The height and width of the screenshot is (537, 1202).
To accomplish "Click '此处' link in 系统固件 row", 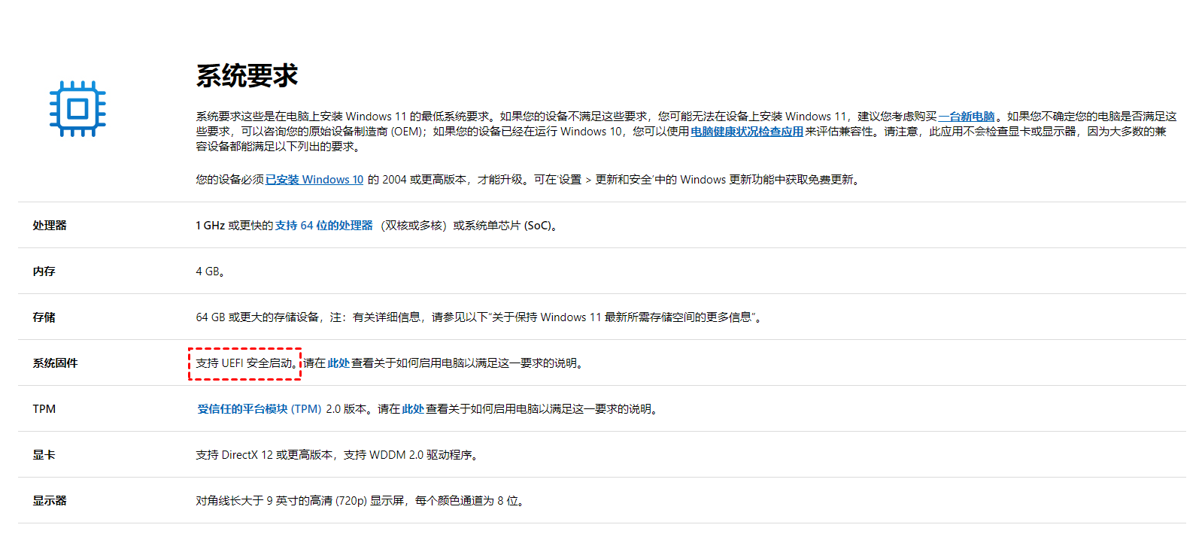I will click(x=338, y=363).
